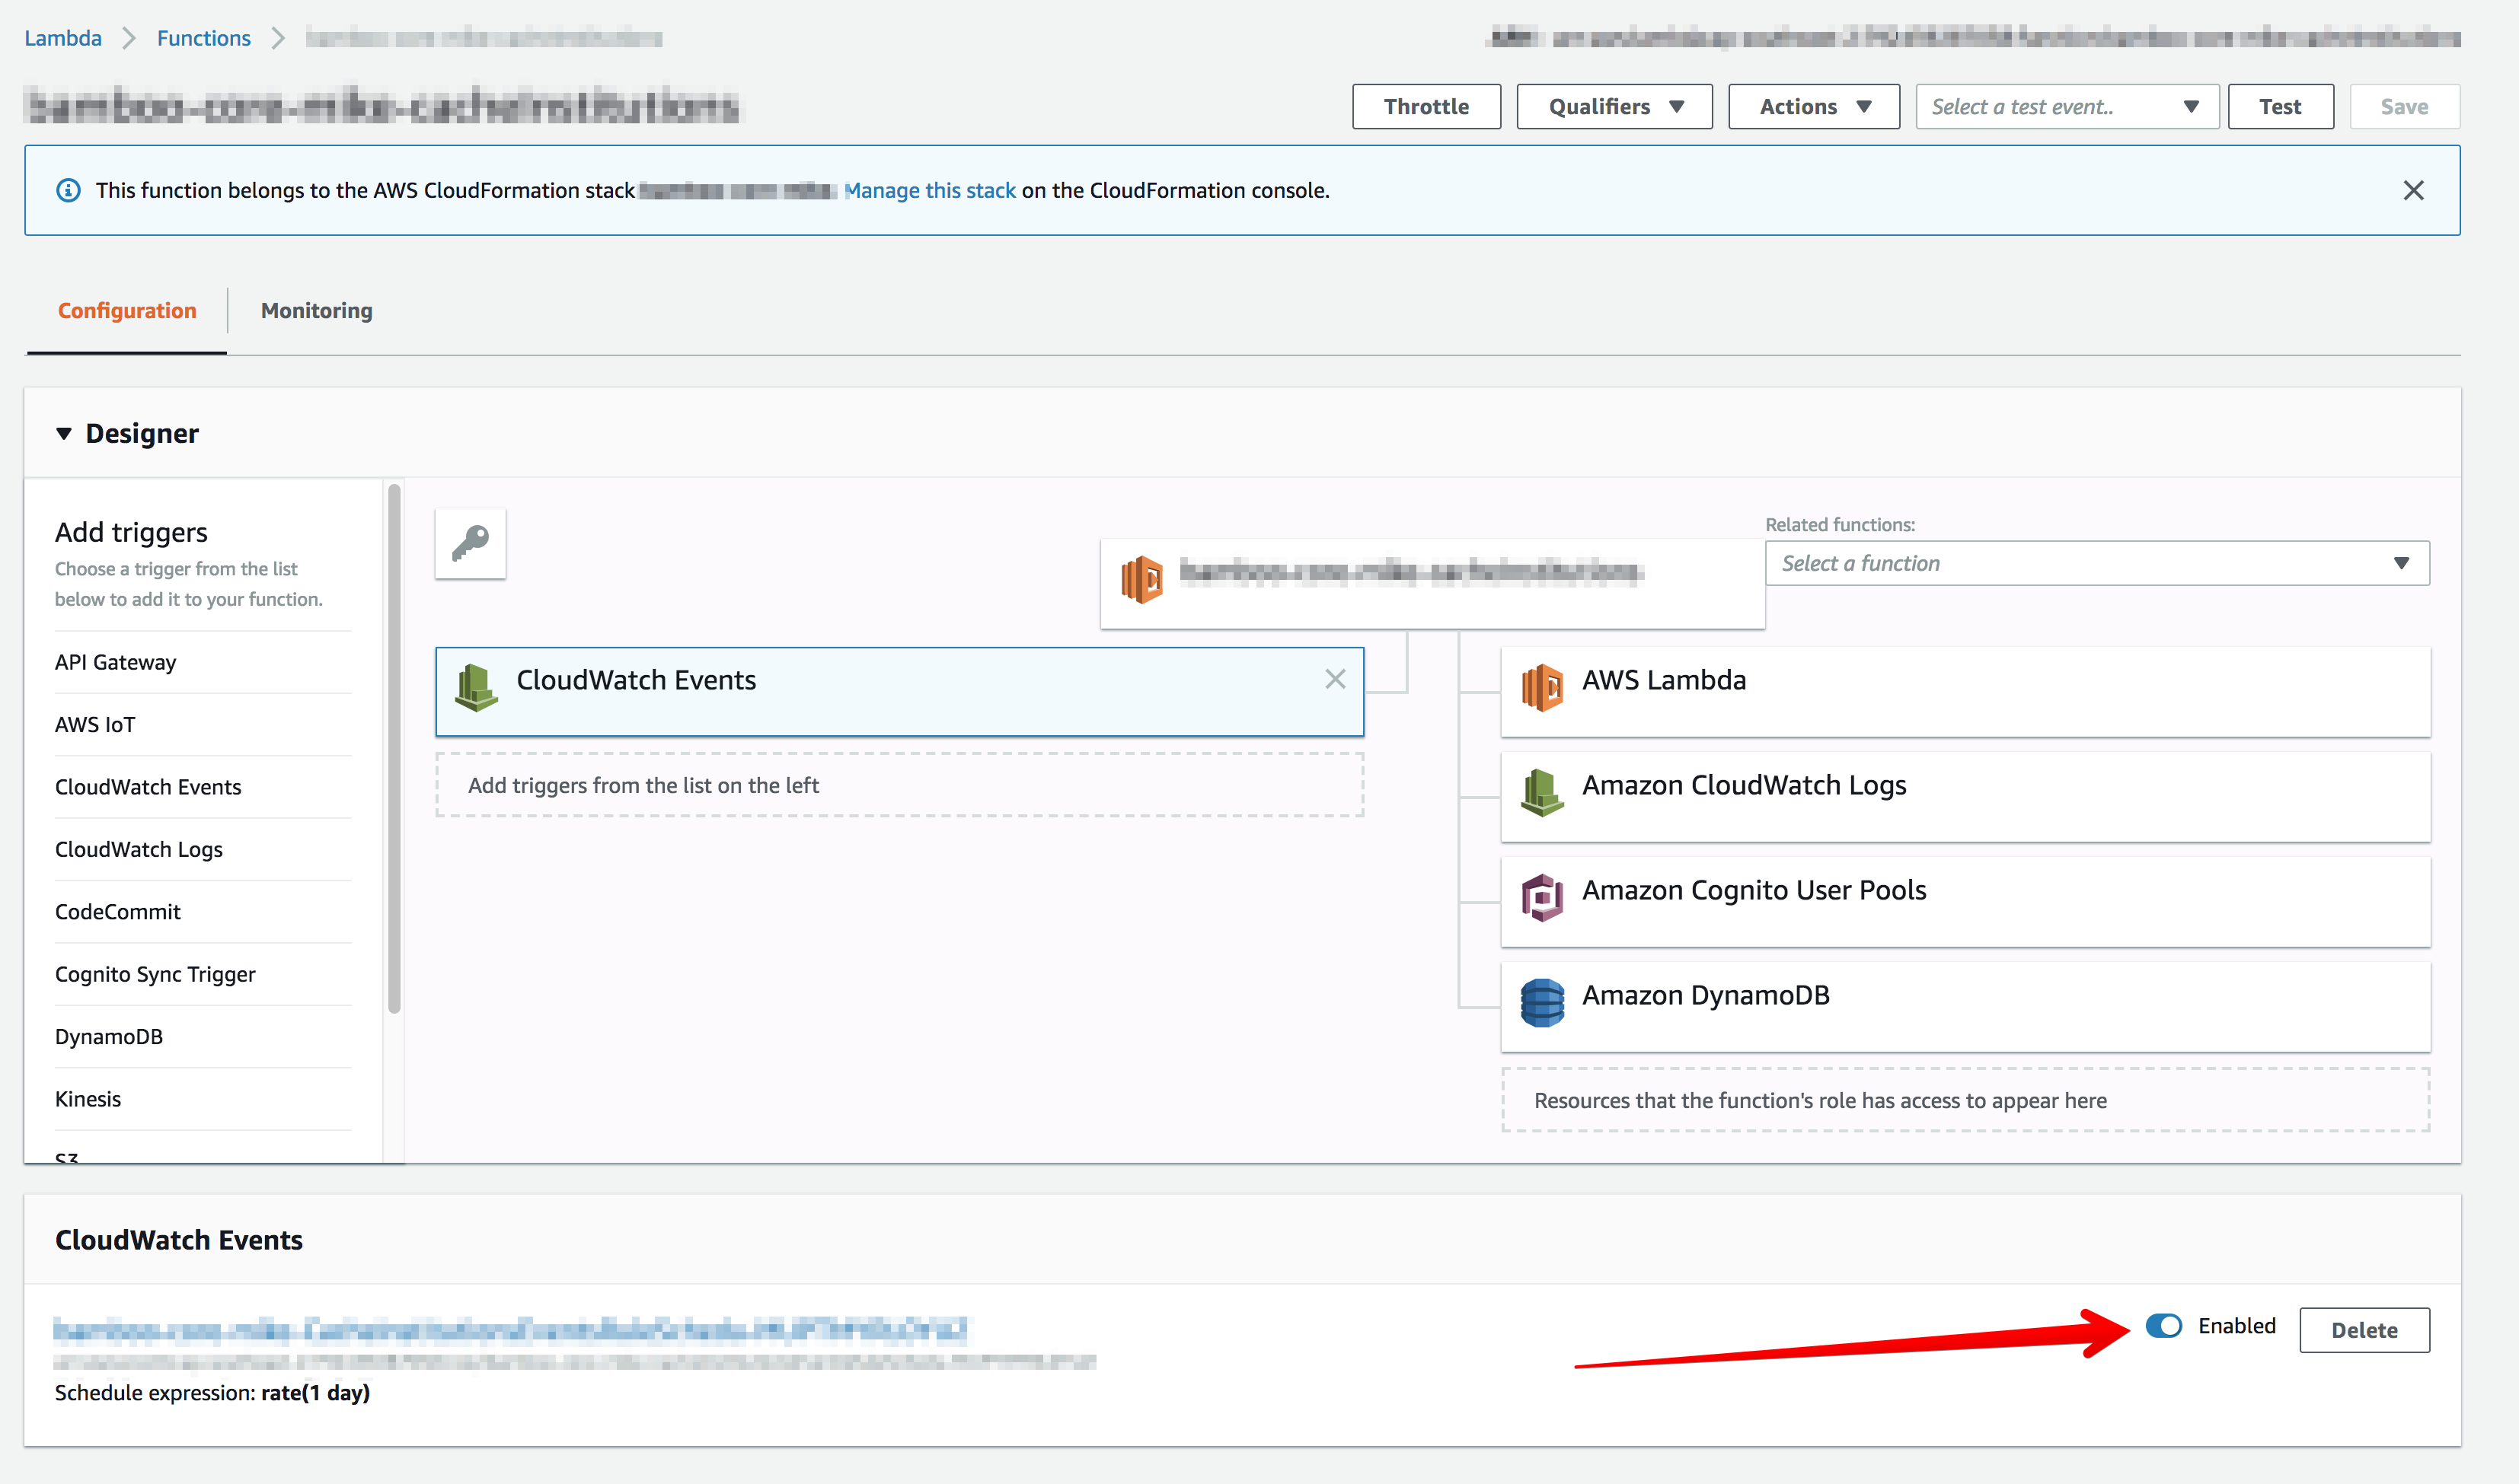Open the Qualifiers dropdown
This screenshot has width=2519, height=1484.
pos(1614,107)
